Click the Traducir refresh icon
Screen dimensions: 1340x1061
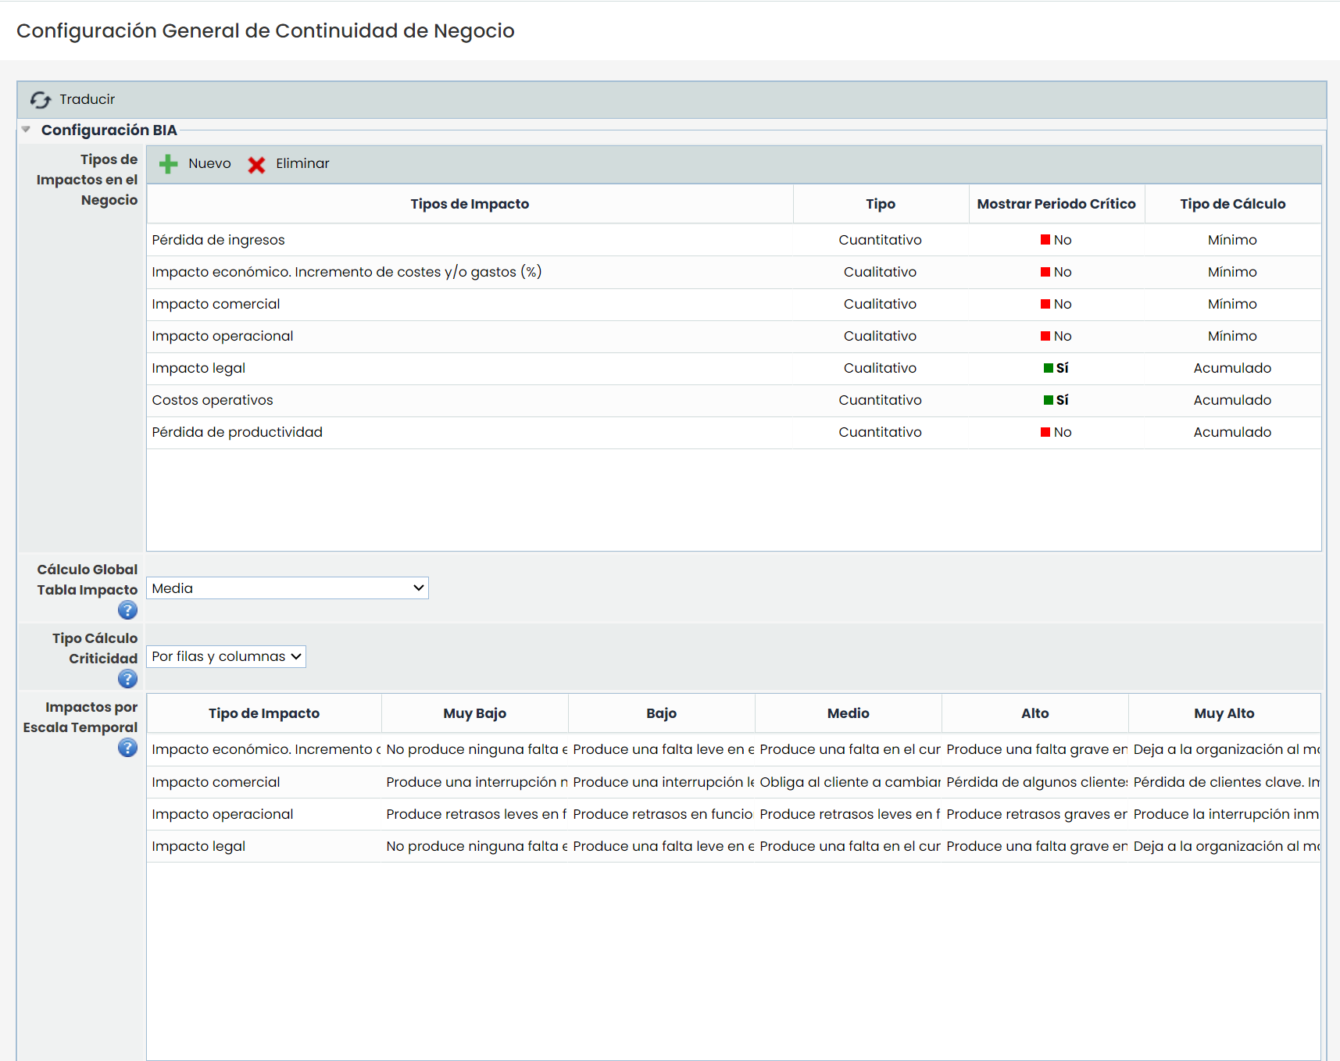(x=40, y=100)
